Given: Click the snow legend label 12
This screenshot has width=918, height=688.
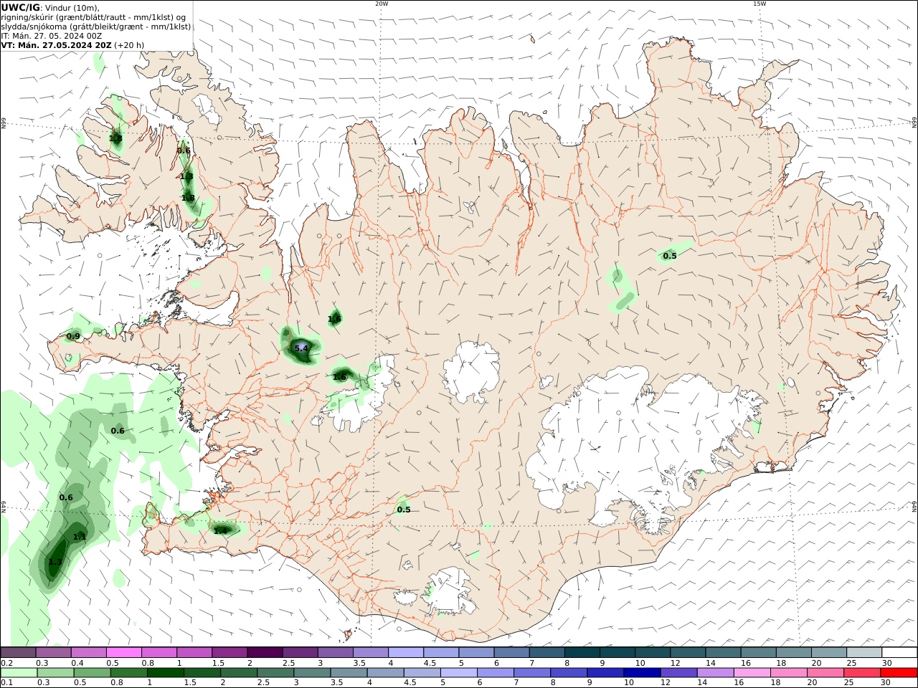Looking at the screenshot, I should point(674,663).
